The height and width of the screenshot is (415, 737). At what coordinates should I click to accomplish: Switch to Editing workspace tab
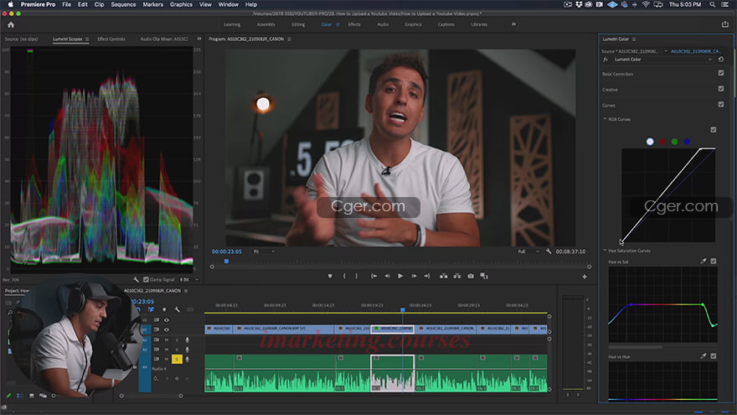(298, 24)
